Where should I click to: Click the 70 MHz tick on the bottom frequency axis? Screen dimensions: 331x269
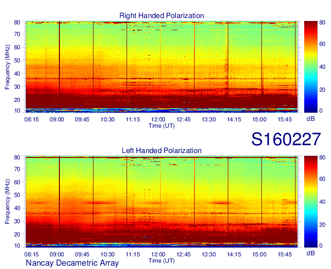(17, 169)
